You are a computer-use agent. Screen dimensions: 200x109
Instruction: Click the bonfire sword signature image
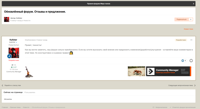[x=29, y=72]
